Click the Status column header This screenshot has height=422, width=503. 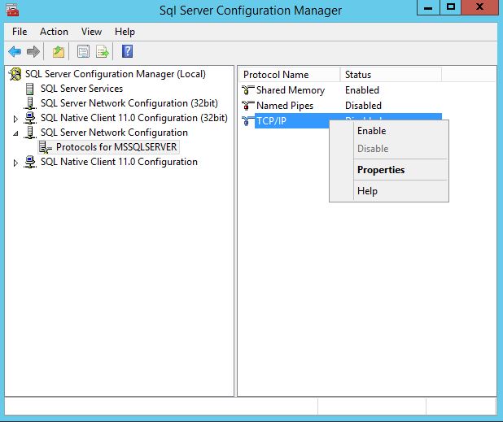pos(358,75)
